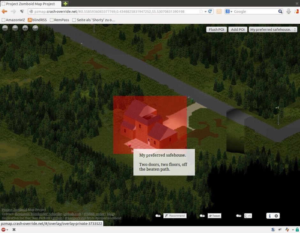Click the RSS feed icon in the toolbar
300x233 pixels.
coord(219,12)
